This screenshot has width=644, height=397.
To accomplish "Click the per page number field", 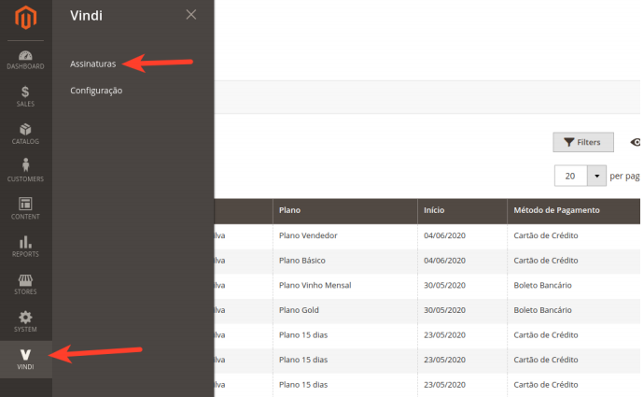I will 569,176.
